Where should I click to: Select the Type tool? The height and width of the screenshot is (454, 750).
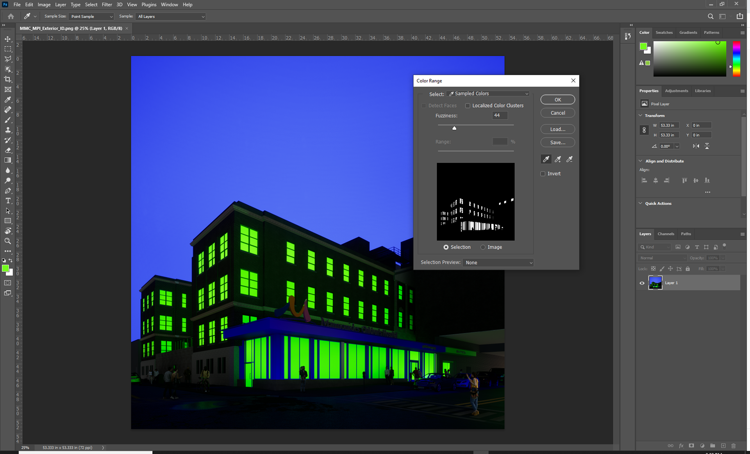(x=8, y=201)
